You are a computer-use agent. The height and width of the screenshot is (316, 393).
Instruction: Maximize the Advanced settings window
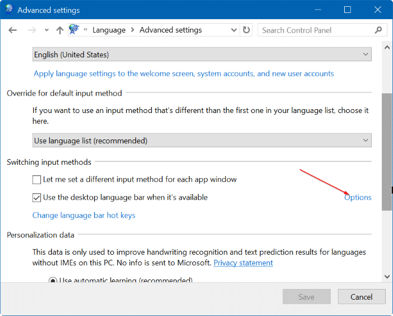347,10
